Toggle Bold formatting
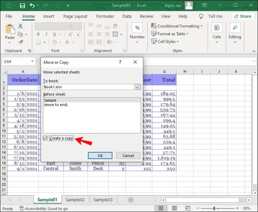 pos(38,34)
